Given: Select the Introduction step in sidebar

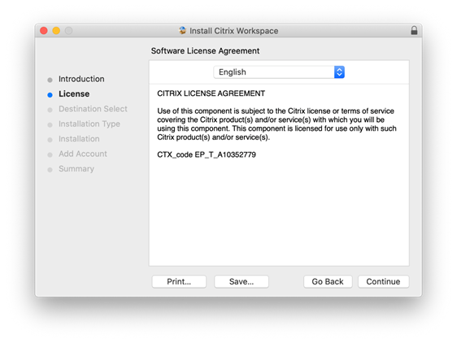Looking at the screenshot, I should pos(81,79).
